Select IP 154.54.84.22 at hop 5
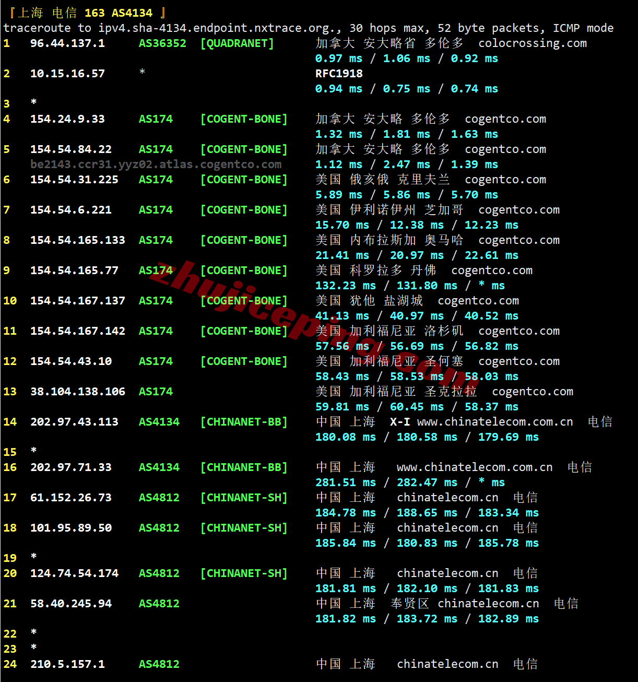Image resolution: width=638 pixels, height=682 pixels. pos(71,149)
